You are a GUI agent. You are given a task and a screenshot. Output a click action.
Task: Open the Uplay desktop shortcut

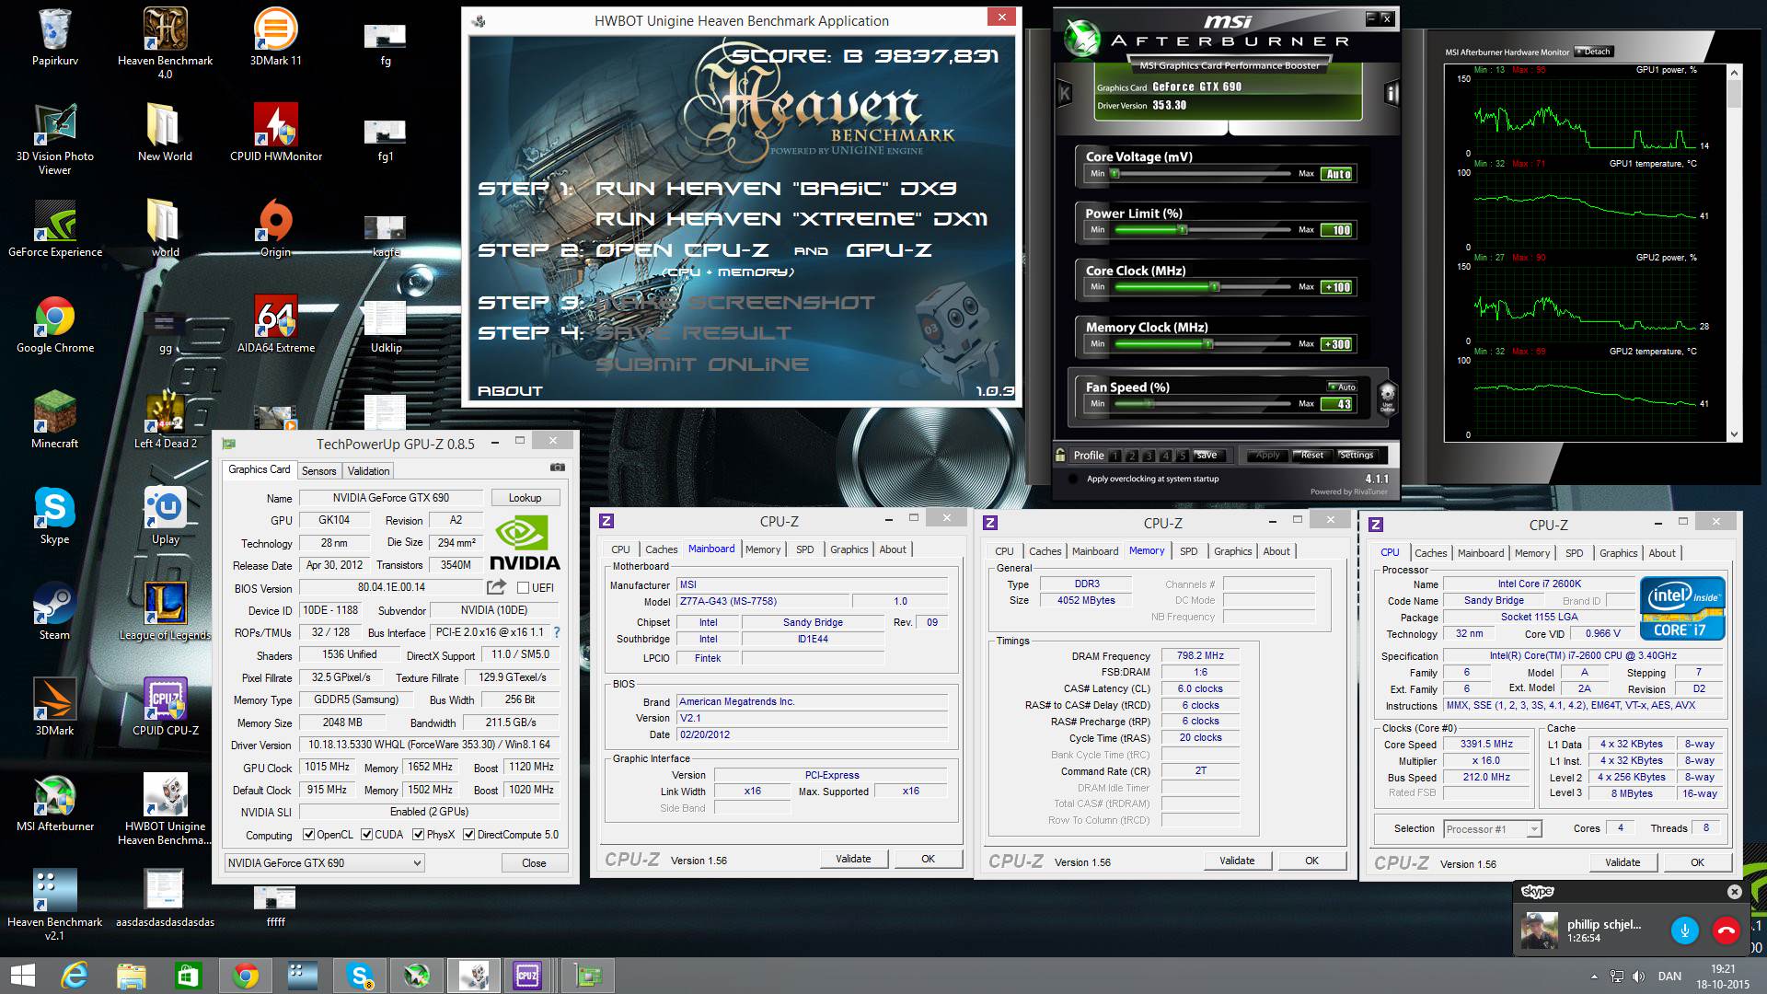166,515
